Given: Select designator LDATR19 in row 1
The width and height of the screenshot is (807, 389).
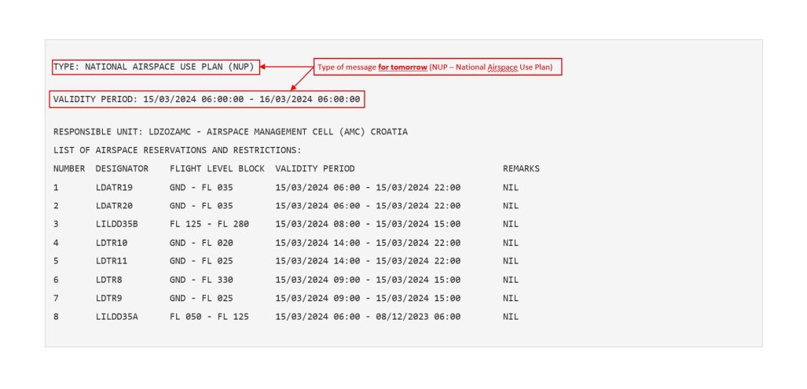Looking at the screenshot, I should click(114, 188).
